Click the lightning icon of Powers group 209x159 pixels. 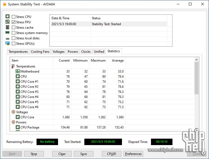[x=13, y=122]
